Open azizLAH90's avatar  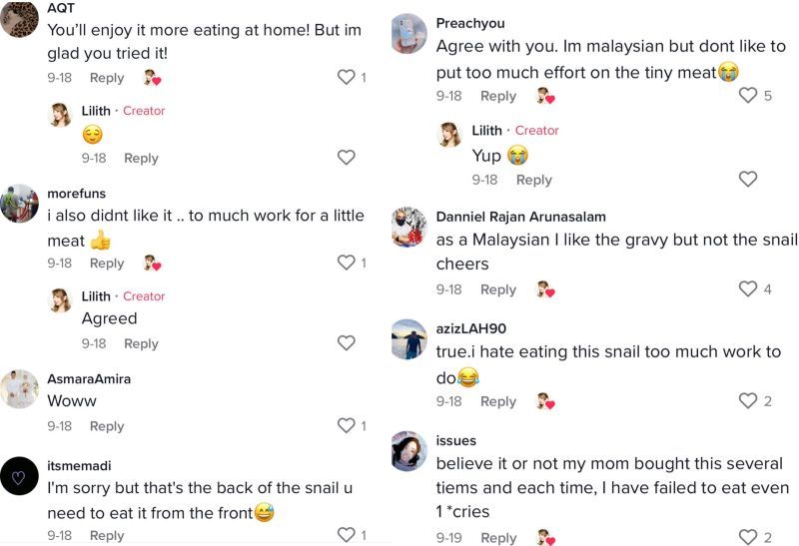pyautogui.click(x=408, y=338)
